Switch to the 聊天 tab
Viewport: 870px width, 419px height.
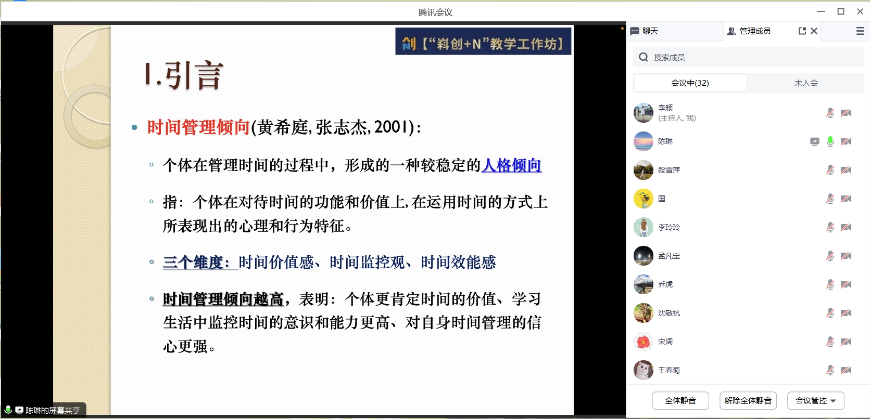coord(645,31)
